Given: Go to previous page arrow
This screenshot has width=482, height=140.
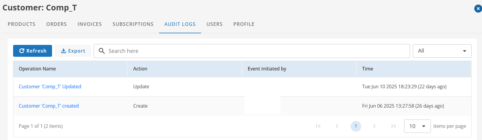Looking at the screenshot, I should (x=337, y=126).
